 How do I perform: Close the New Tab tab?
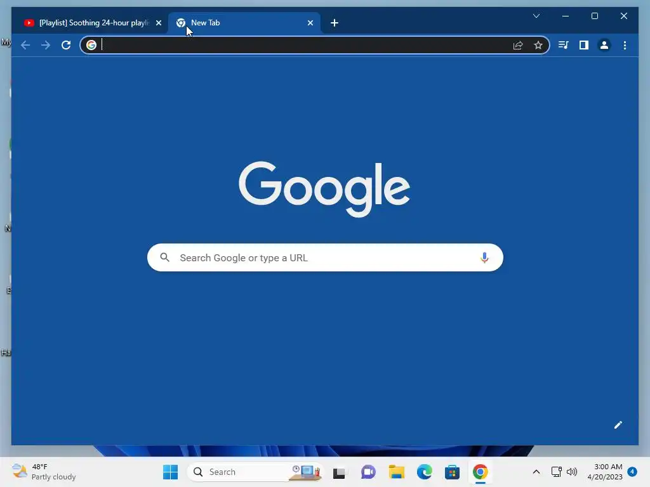coord(310,23)
